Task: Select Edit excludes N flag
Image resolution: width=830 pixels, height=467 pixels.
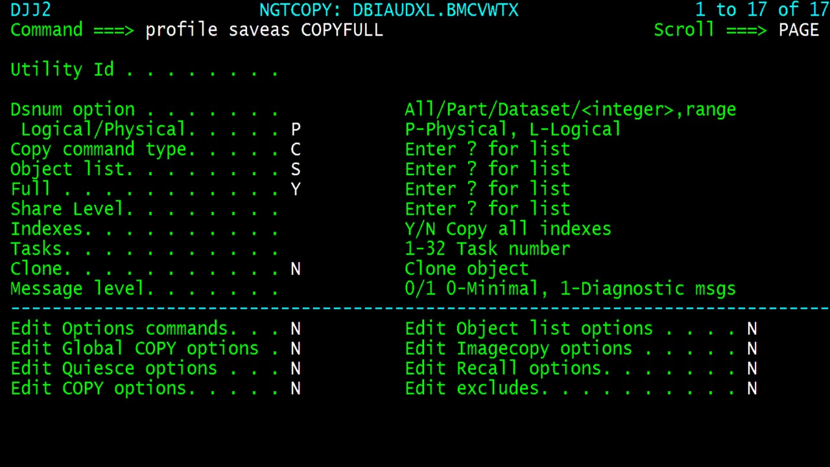Action: (x=752, y=389)
